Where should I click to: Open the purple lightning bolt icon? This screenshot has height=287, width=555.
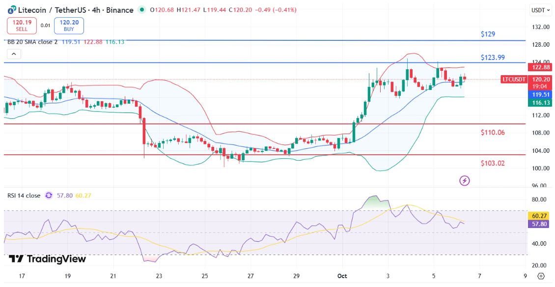[x=464, y=181]
